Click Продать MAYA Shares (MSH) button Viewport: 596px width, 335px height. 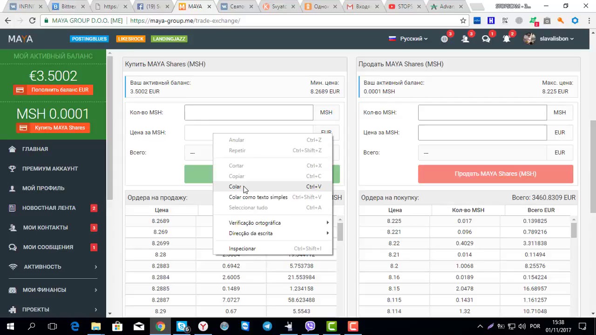(495, 174)
